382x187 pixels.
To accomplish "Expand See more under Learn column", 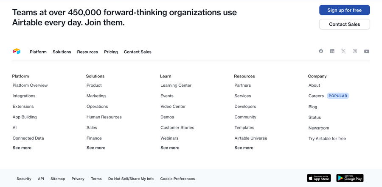I will [x=170, y=148].
